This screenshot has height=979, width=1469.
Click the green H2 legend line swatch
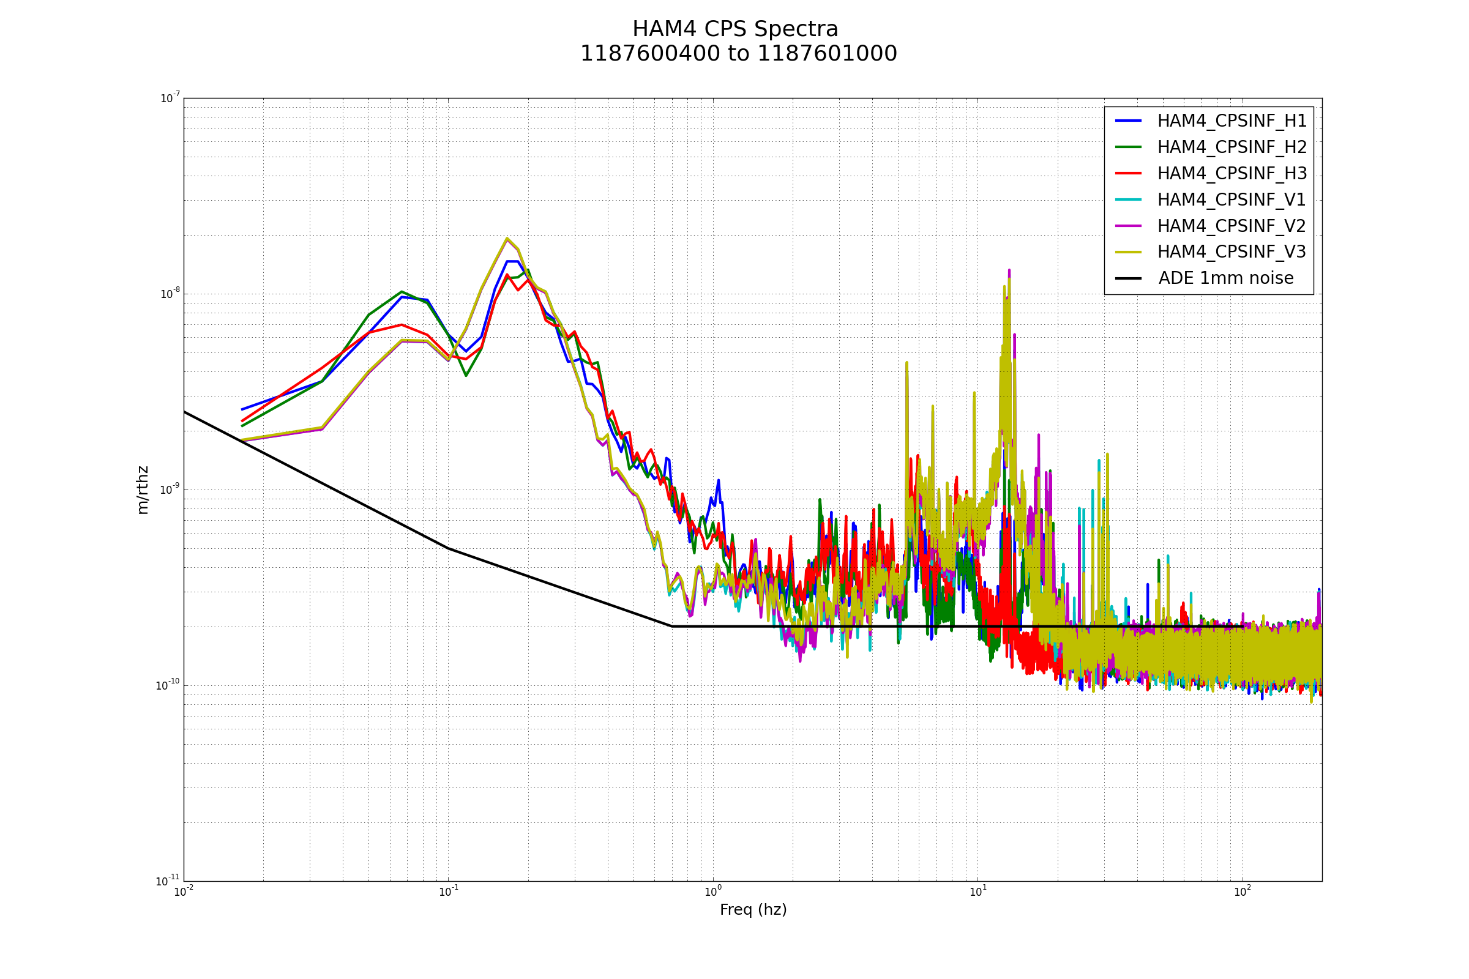pyautogui.click(x=1128, y=147)
